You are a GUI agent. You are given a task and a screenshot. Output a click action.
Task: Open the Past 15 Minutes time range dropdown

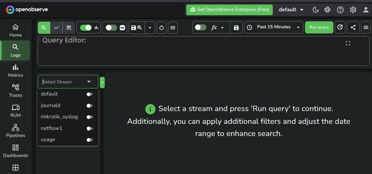pos(274,27)
